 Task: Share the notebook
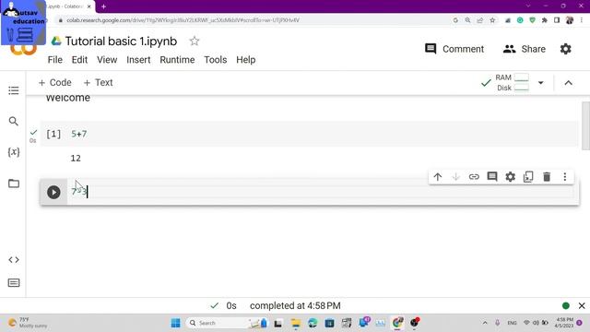point(525,49)
